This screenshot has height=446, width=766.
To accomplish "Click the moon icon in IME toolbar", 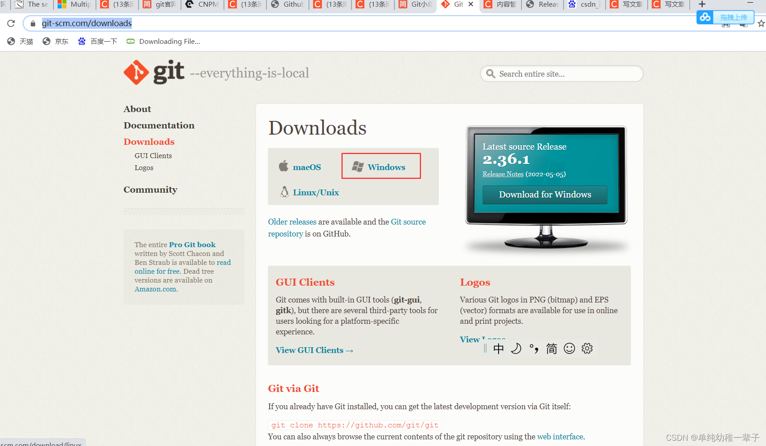I will (x=516, y=349).
